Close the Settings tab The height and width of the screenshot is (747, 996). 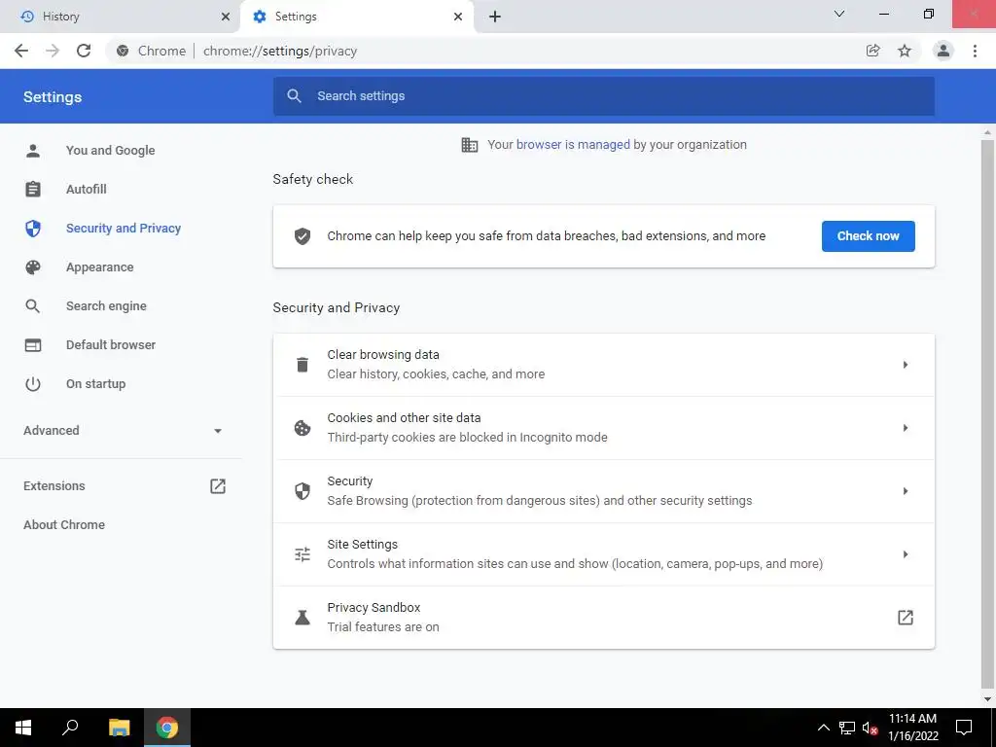click(458, 17)
